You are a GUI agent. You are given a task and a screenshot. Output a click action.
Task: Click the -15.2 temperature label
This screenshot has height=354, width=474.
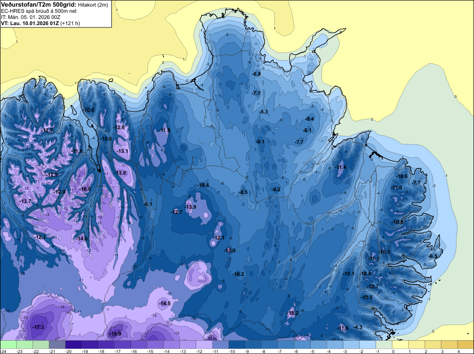pyautogui.click(x=292, y=313)
